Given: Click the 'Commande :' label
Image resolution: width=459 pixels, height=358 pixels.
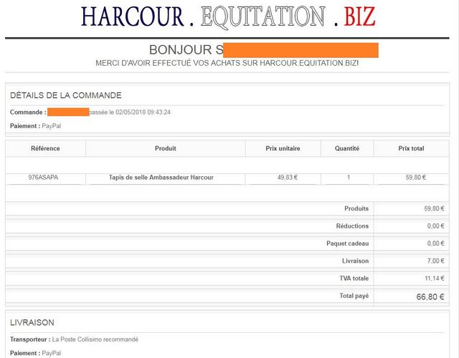Looking at the screenshot, I should pos(28,112).
